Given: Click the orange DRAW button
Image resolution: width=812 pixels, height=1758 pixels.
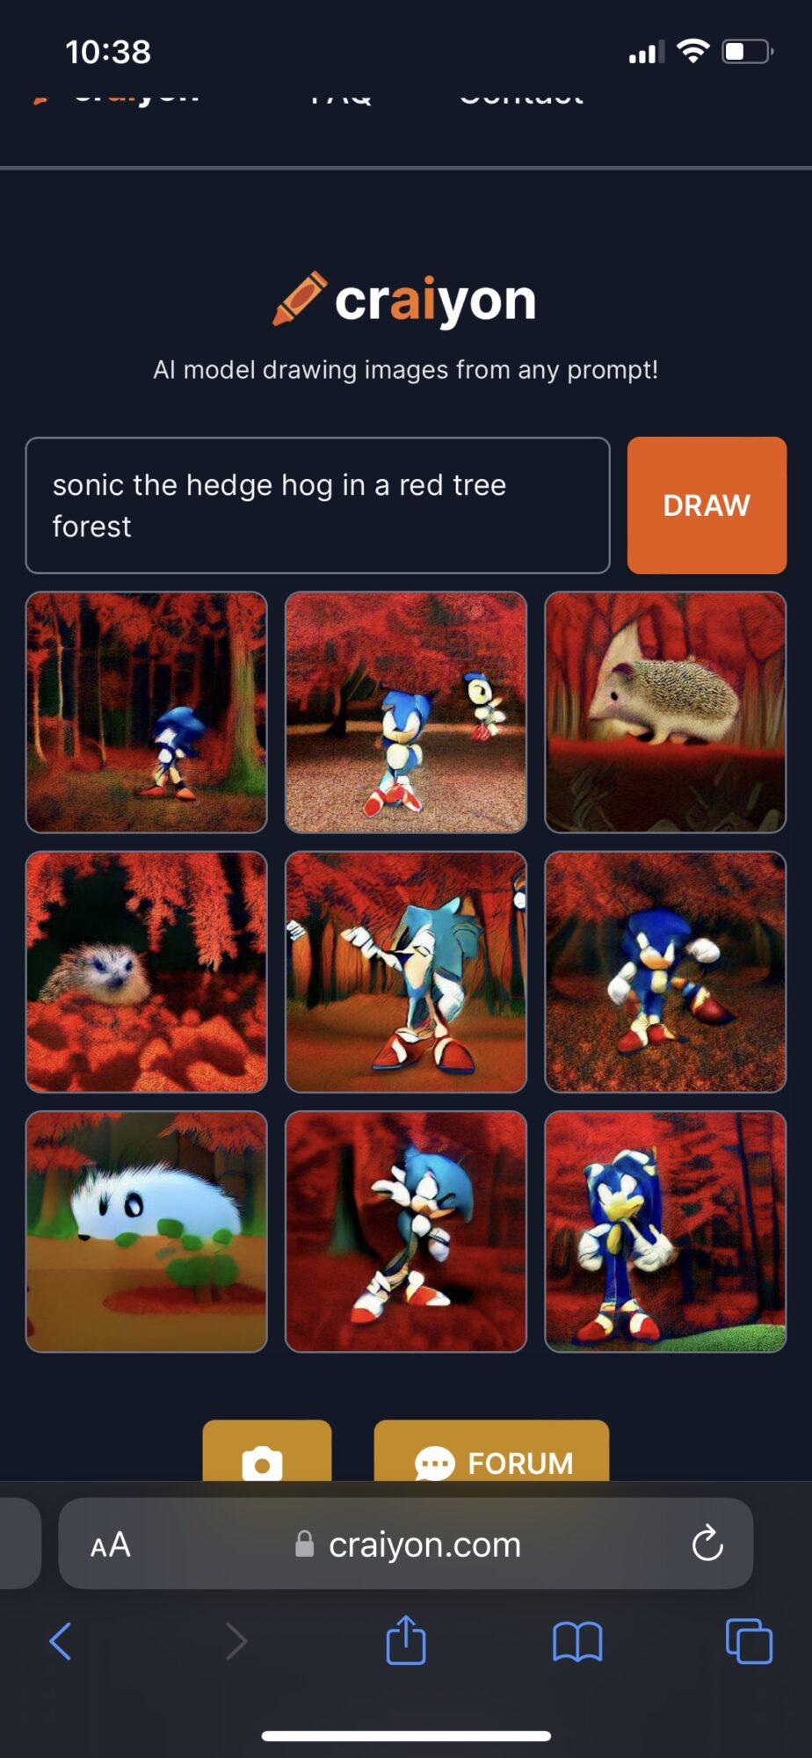Looking at the screenshot, I should (707, 505).
